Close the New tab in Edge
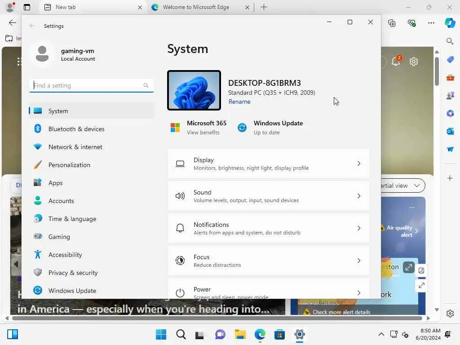The width and height of the screenshot is (460, 345). [x=140, y=7]
